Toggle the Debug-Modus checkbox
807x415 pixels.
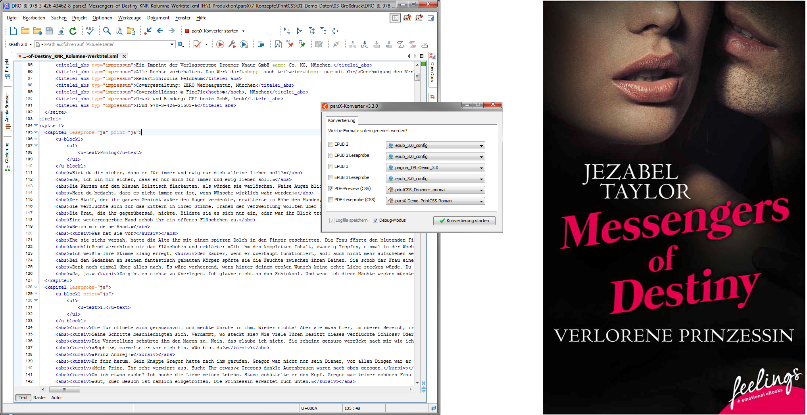pyautogui.click(x=375, y=221)
